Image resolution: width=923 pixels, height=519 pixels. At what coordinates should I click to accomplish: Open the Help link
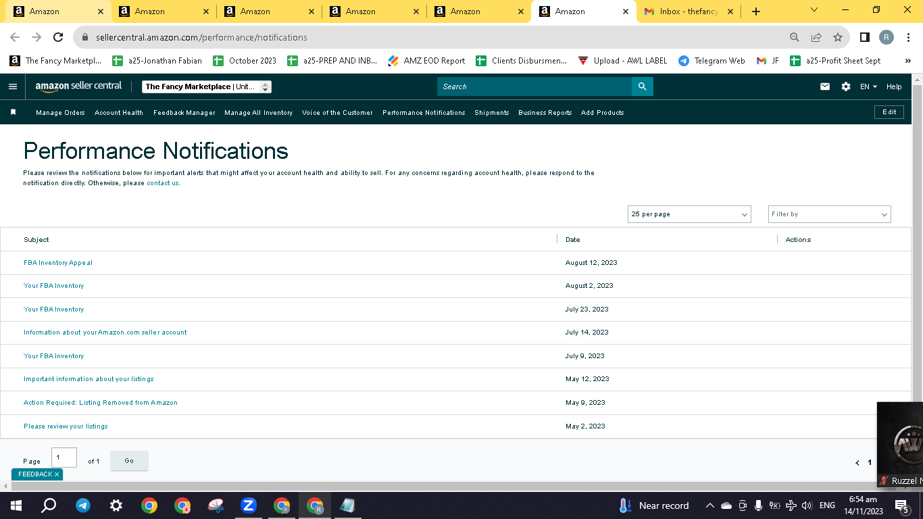pos(894,86)
